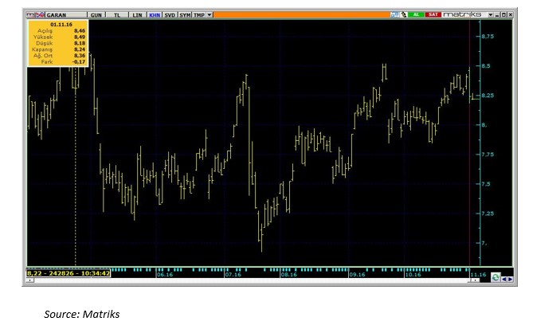Click the TMP template button
Viewport: 560px width, 329px height.
tap(199, 15)
